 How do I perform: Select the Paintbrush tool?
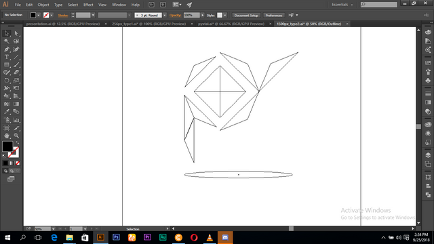point(16,65)
